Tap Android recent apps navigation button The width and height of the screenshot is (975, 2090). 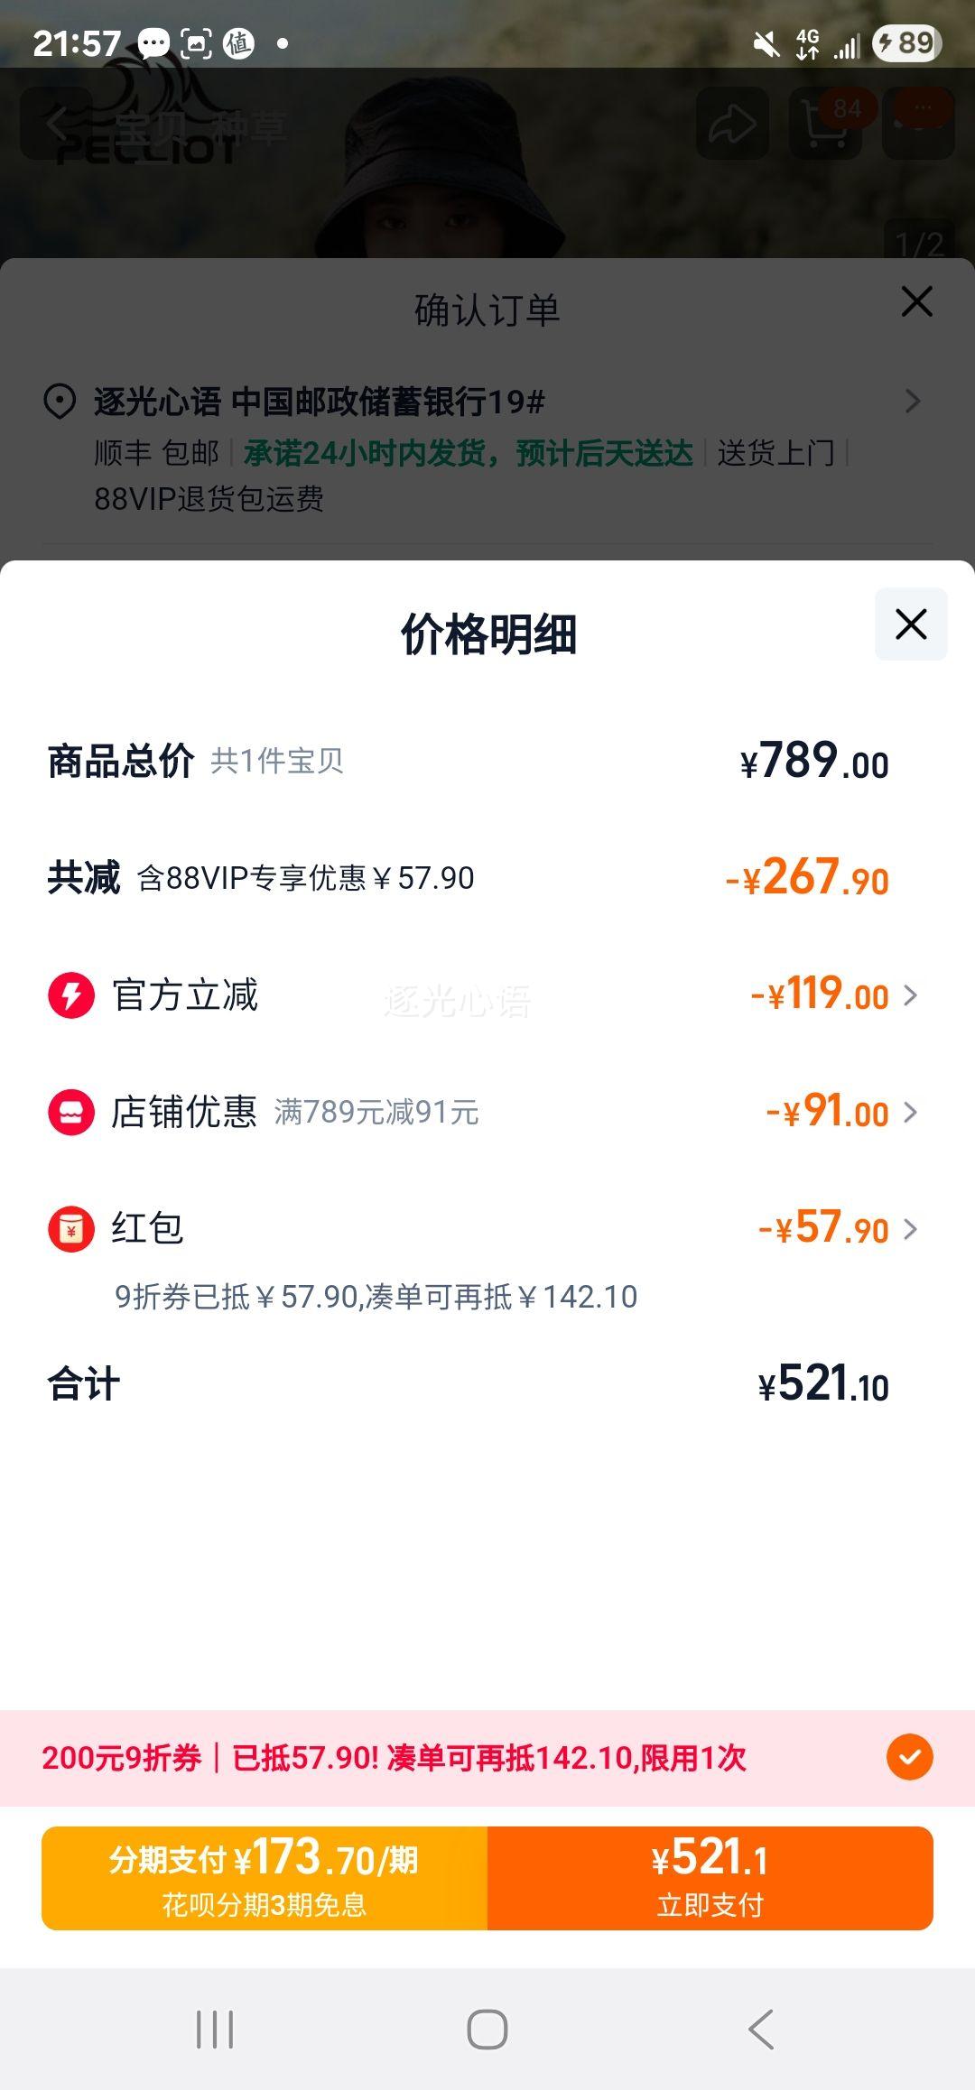point(215,2030)
